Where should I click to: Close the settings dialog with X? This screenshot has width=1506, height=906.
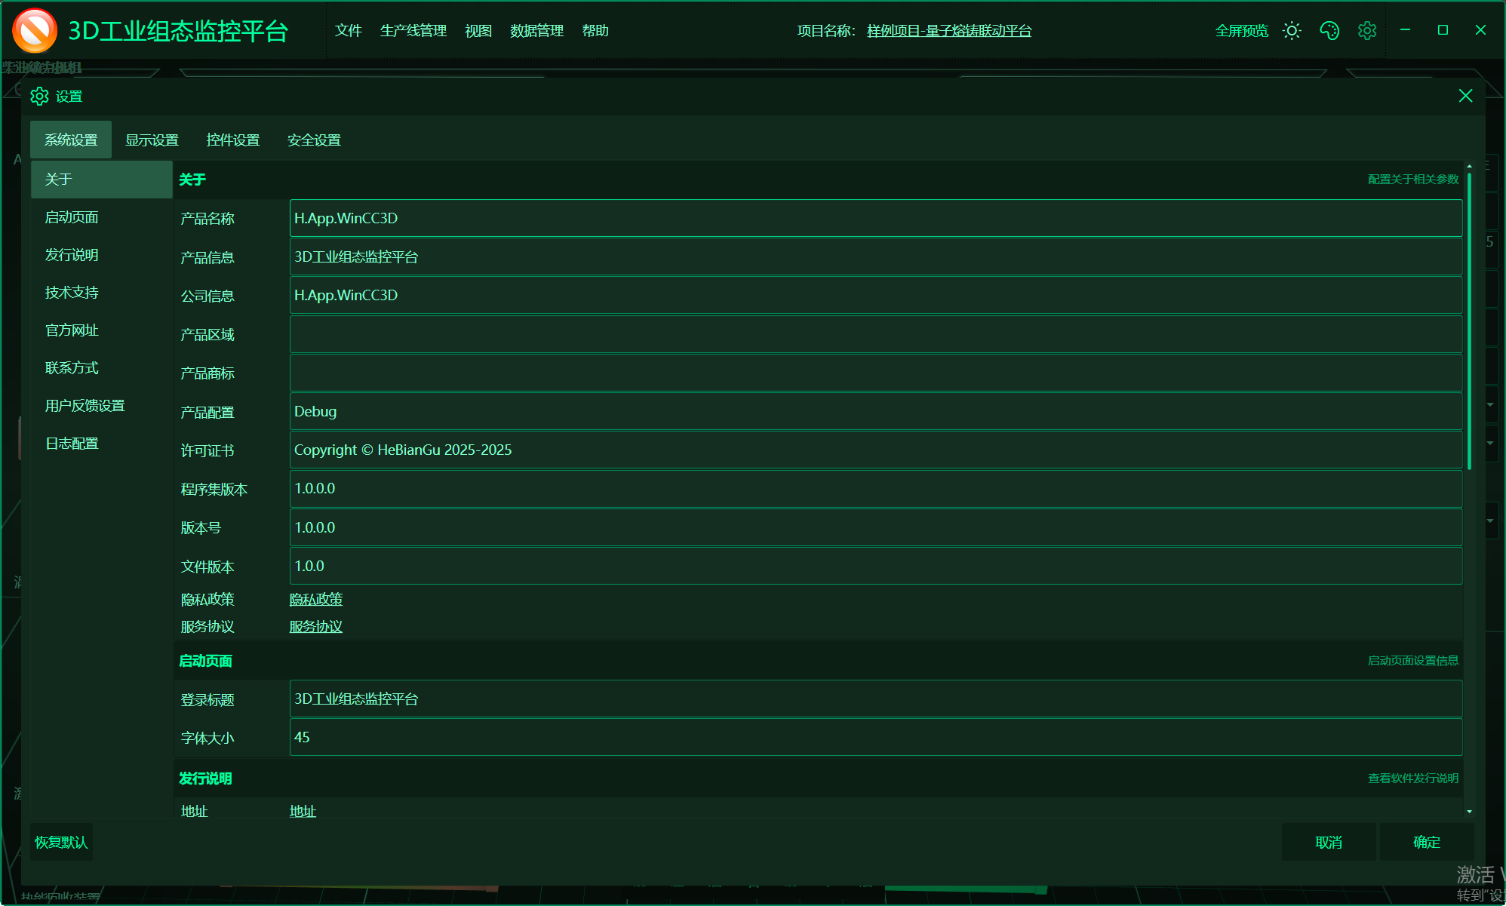pyautogui.click(x=1465, y=96)
